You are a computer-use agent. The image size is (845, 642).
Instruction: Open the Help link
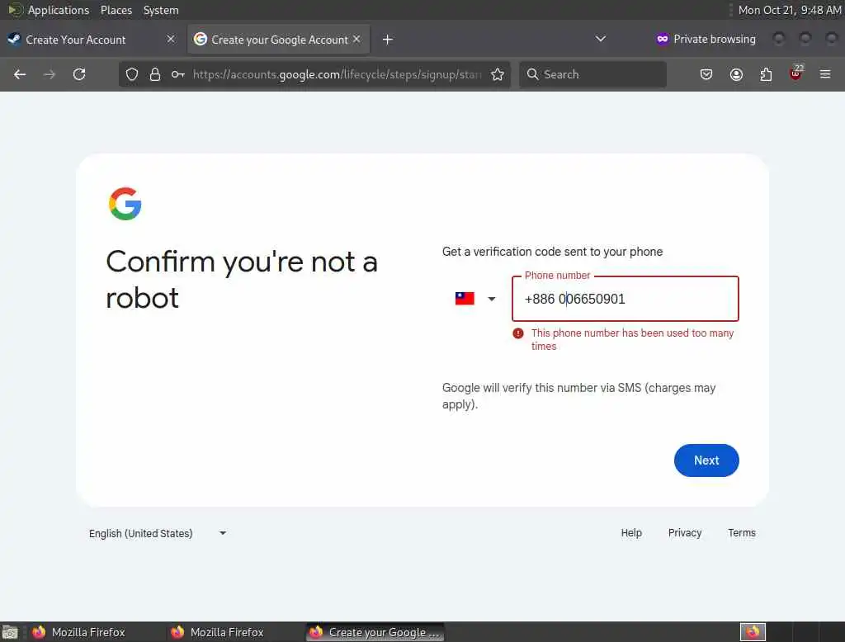(631, 532)
